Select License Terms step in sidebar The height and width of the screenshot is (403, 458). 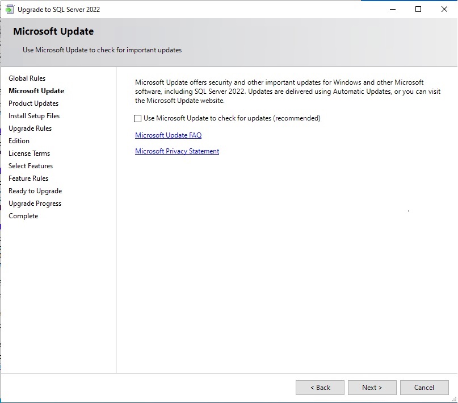pyautogui.click(x=30, y=153)
